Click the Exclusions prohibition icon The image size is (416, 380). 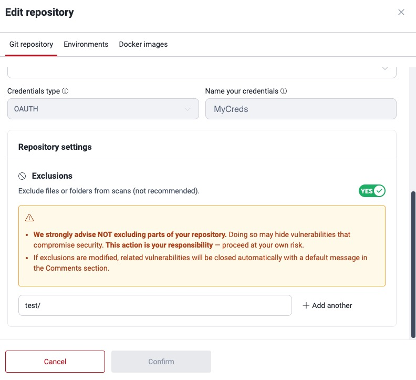point(22,176)
